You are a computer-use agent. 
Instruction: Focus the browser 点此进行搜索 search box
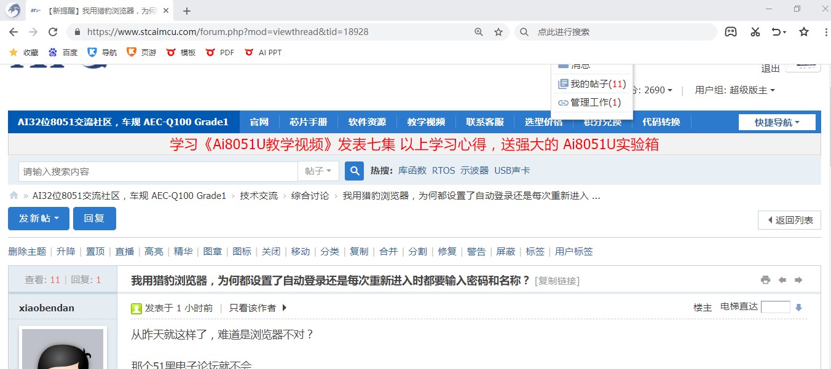616,32
